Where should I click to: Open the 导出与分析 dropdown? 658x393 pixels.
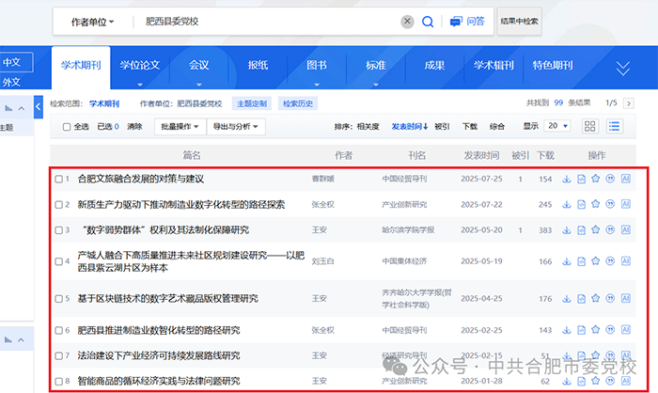pyautogui.click(x=235, y=126)
